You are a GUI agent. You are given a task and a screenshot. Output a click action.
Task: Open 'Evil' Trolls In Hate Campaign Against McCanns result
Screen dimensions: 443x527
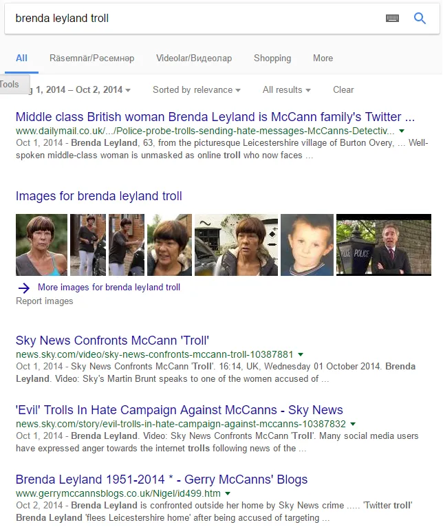tap(179, 410)
